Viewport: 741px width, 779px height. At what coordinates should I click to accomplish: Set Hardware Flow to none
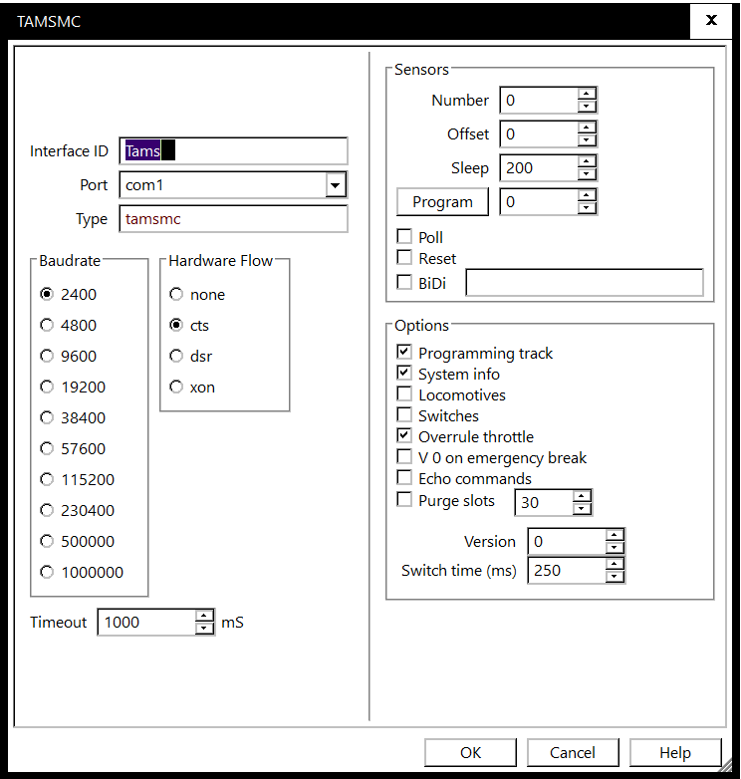(176, 294)
